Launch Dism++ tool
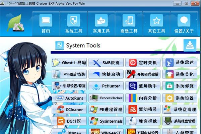The image size is (201, 134). (69, 131)
